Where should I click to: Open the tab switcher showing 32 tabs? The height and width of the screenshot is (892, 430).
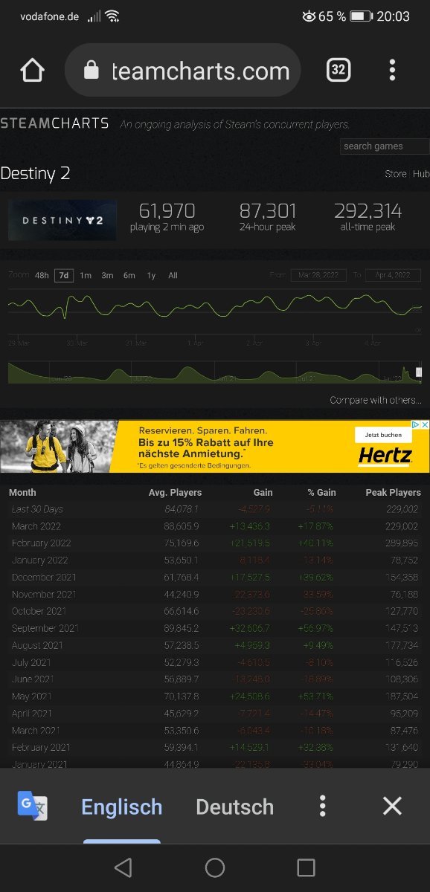338,70
